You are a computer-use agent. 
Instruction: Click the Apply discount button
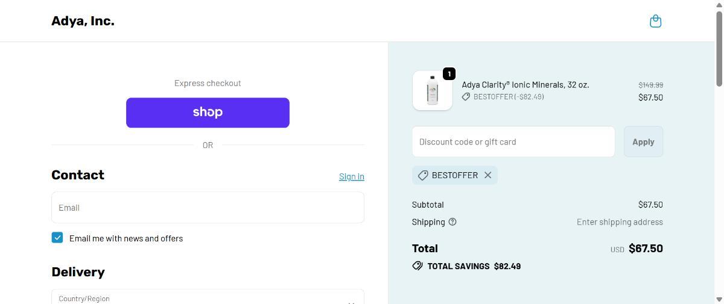(643, 141)
